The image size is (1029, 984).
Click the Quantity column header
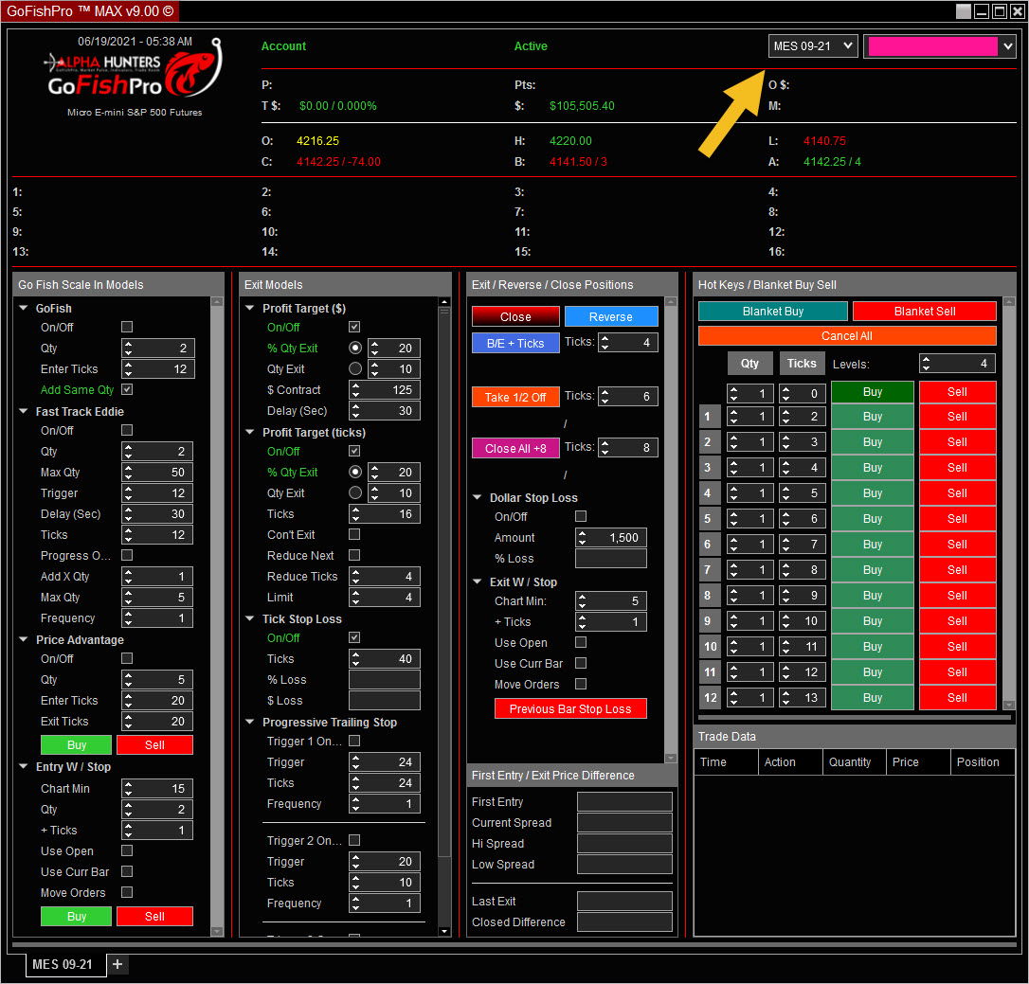854,761
